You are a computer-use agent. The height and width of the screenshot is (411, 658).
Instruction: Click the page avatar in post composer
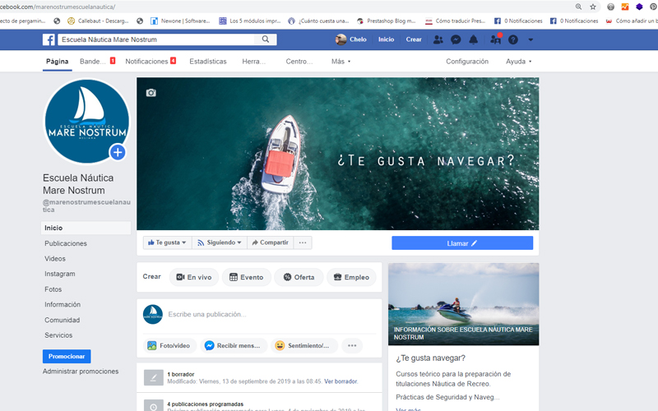153,314
